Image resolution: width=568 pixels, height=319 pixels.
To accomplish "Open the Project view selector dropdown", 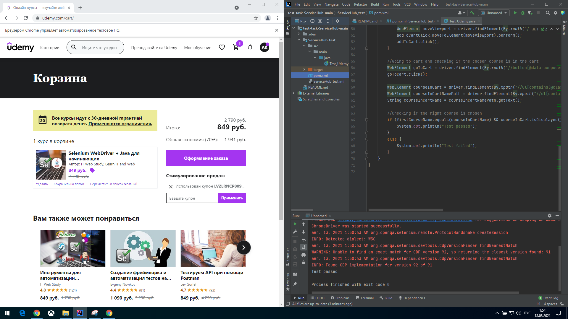I will (x=301, y=21).
